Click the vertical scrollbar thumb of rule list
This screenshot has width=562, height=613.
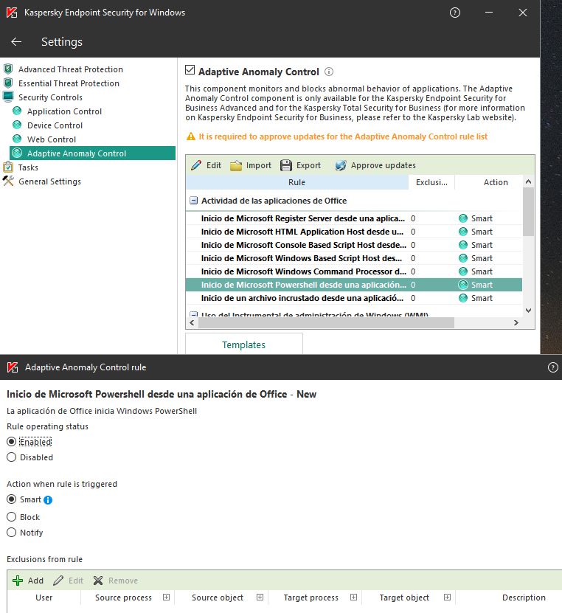[528, 212]
